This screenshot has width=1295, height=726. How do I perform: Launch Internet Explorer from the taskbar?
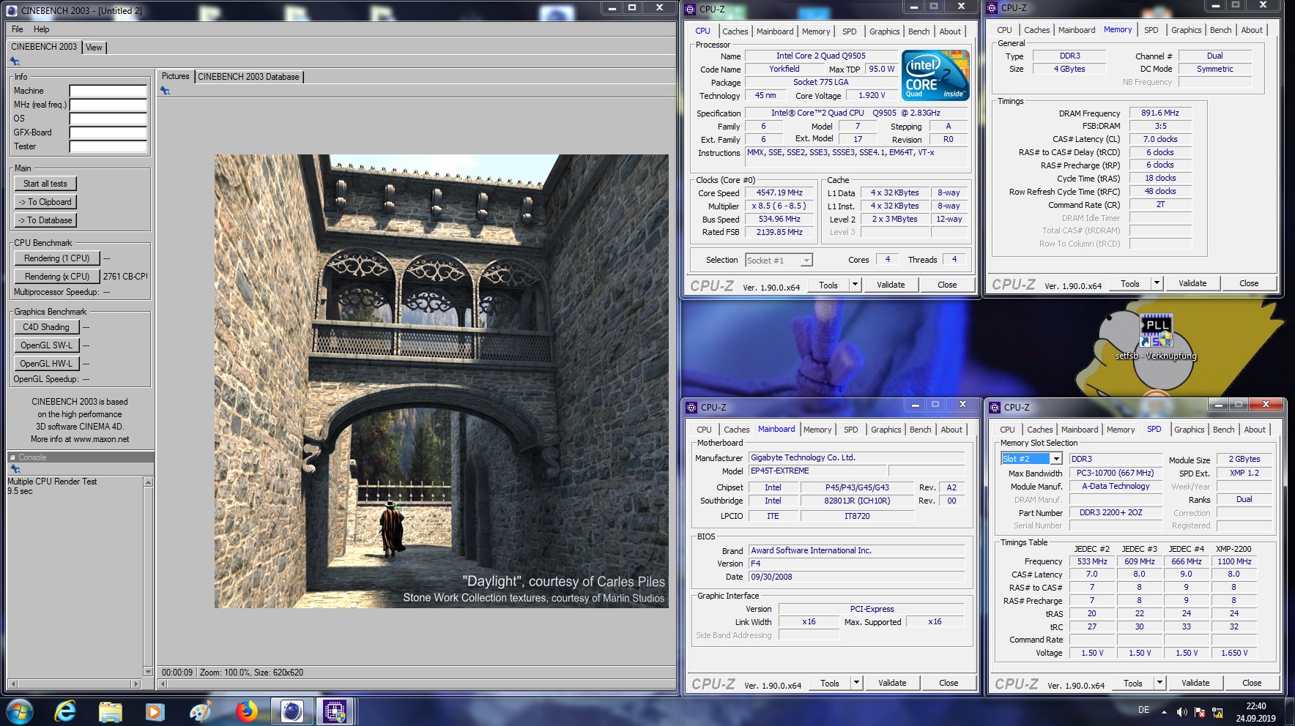(x=65, y=711)
